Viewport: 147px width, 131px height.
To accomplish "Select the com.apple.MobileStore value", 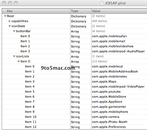I will coord(109,97).
